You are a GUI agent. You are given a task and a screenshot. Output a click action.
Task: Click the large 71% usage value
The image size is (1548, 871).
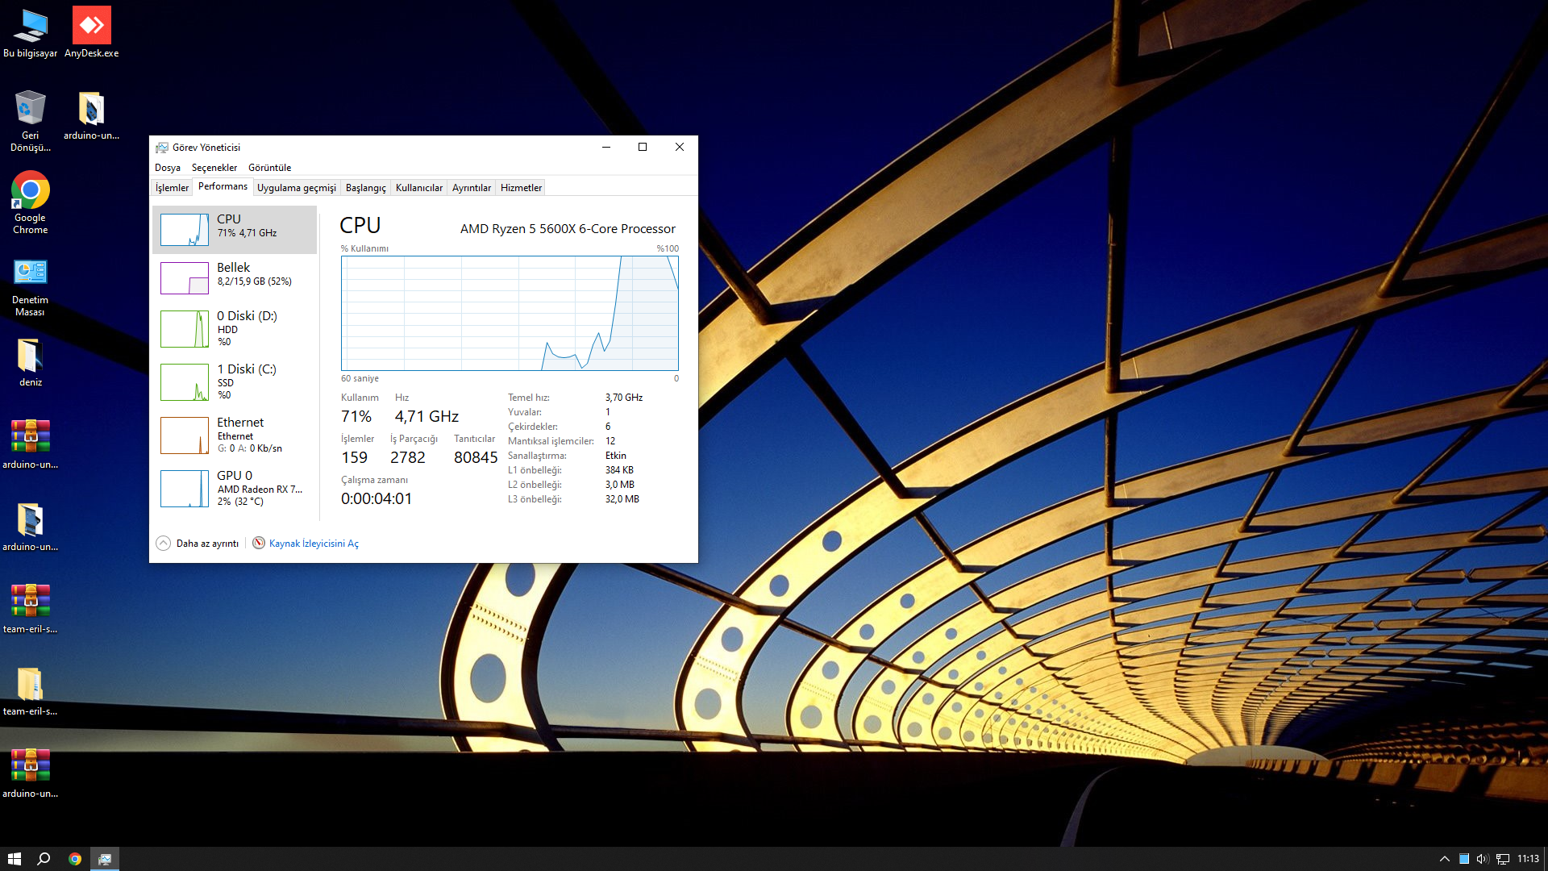pos(356,416)
